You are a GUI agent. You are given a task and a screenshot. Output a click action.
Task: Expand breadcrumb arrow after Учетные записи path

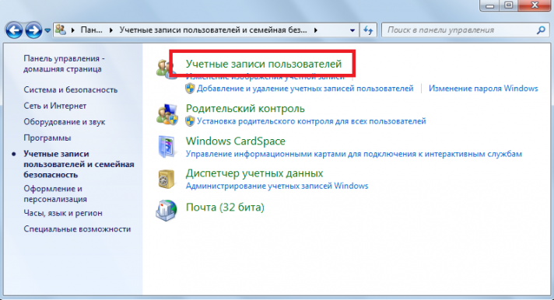click(x=315, y=30)
